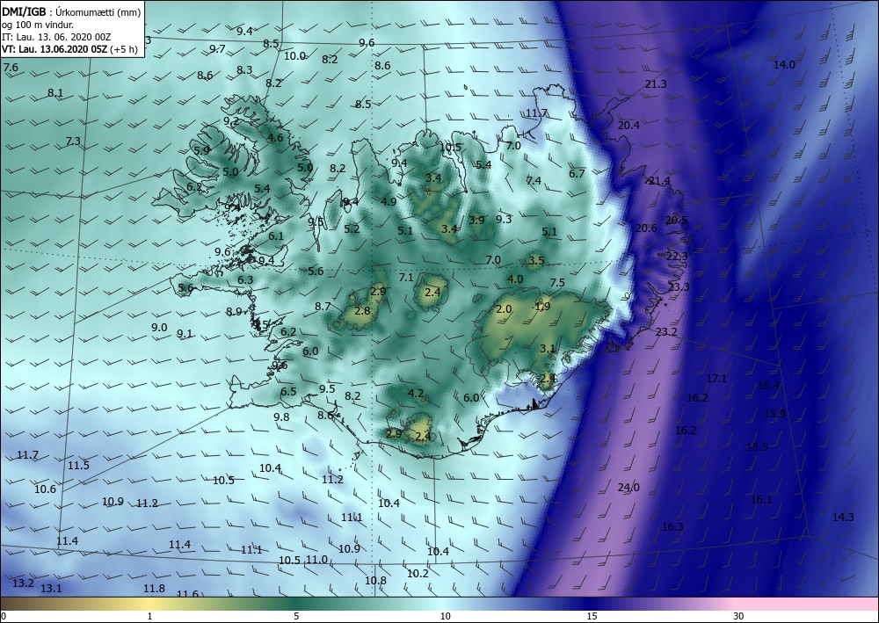Click the map value "20.4"
The height and width of the screenshot is (623, 879).
628,126
